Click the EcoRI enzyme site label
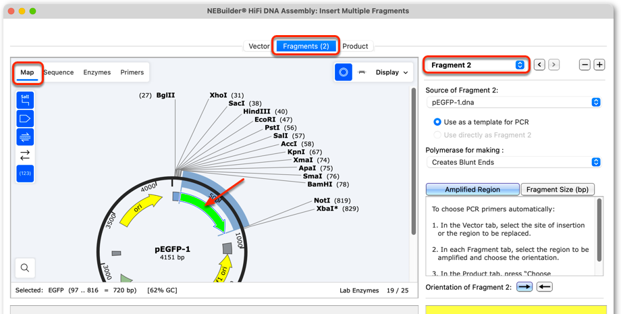This screenshot has width=621, height=314. (265, 120)
